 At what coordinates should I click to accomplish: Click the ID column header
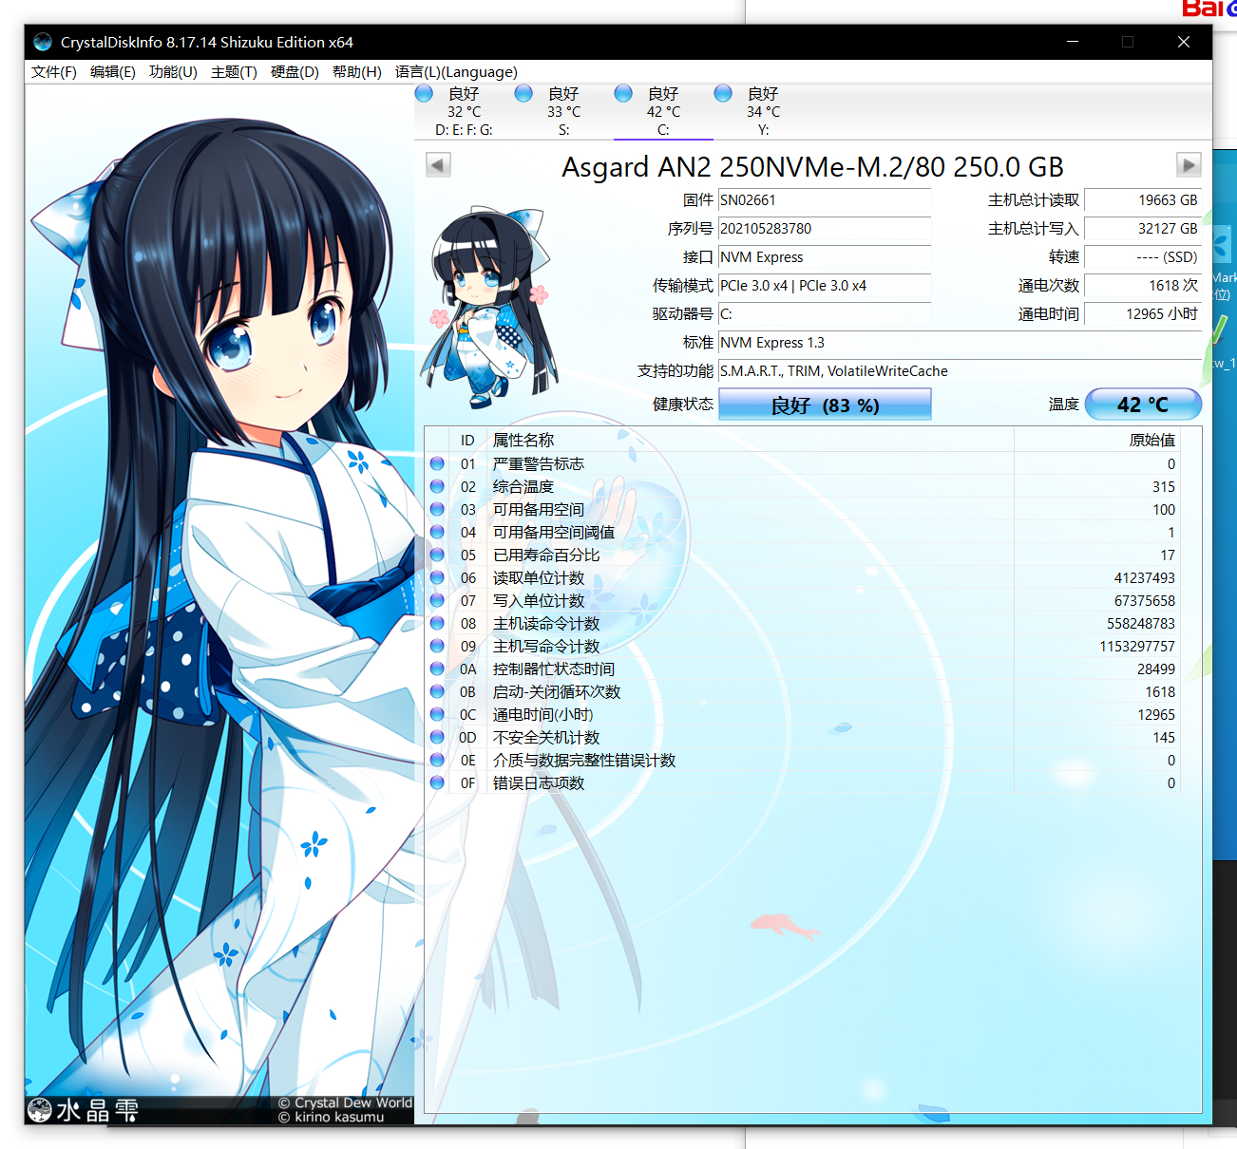pos(467,441)
